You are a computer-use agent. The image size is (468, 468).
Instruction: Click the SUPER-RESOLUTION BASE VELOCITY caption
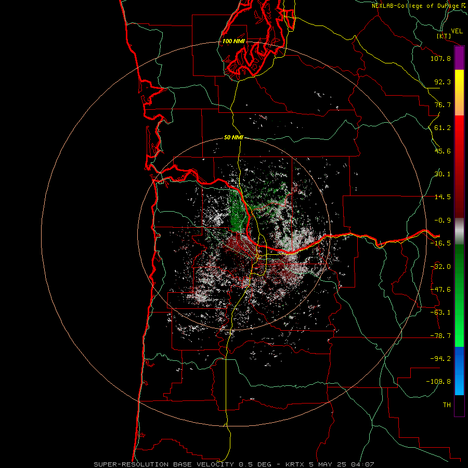click(x=233, y=464)
